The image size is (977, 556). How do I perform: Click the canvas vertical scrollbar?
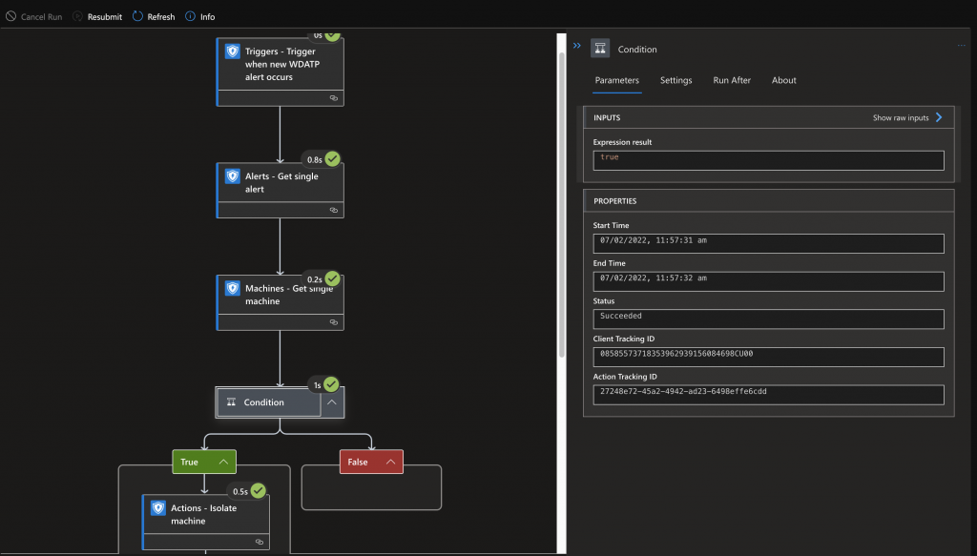pyautogui.click(x=561, y=205)
